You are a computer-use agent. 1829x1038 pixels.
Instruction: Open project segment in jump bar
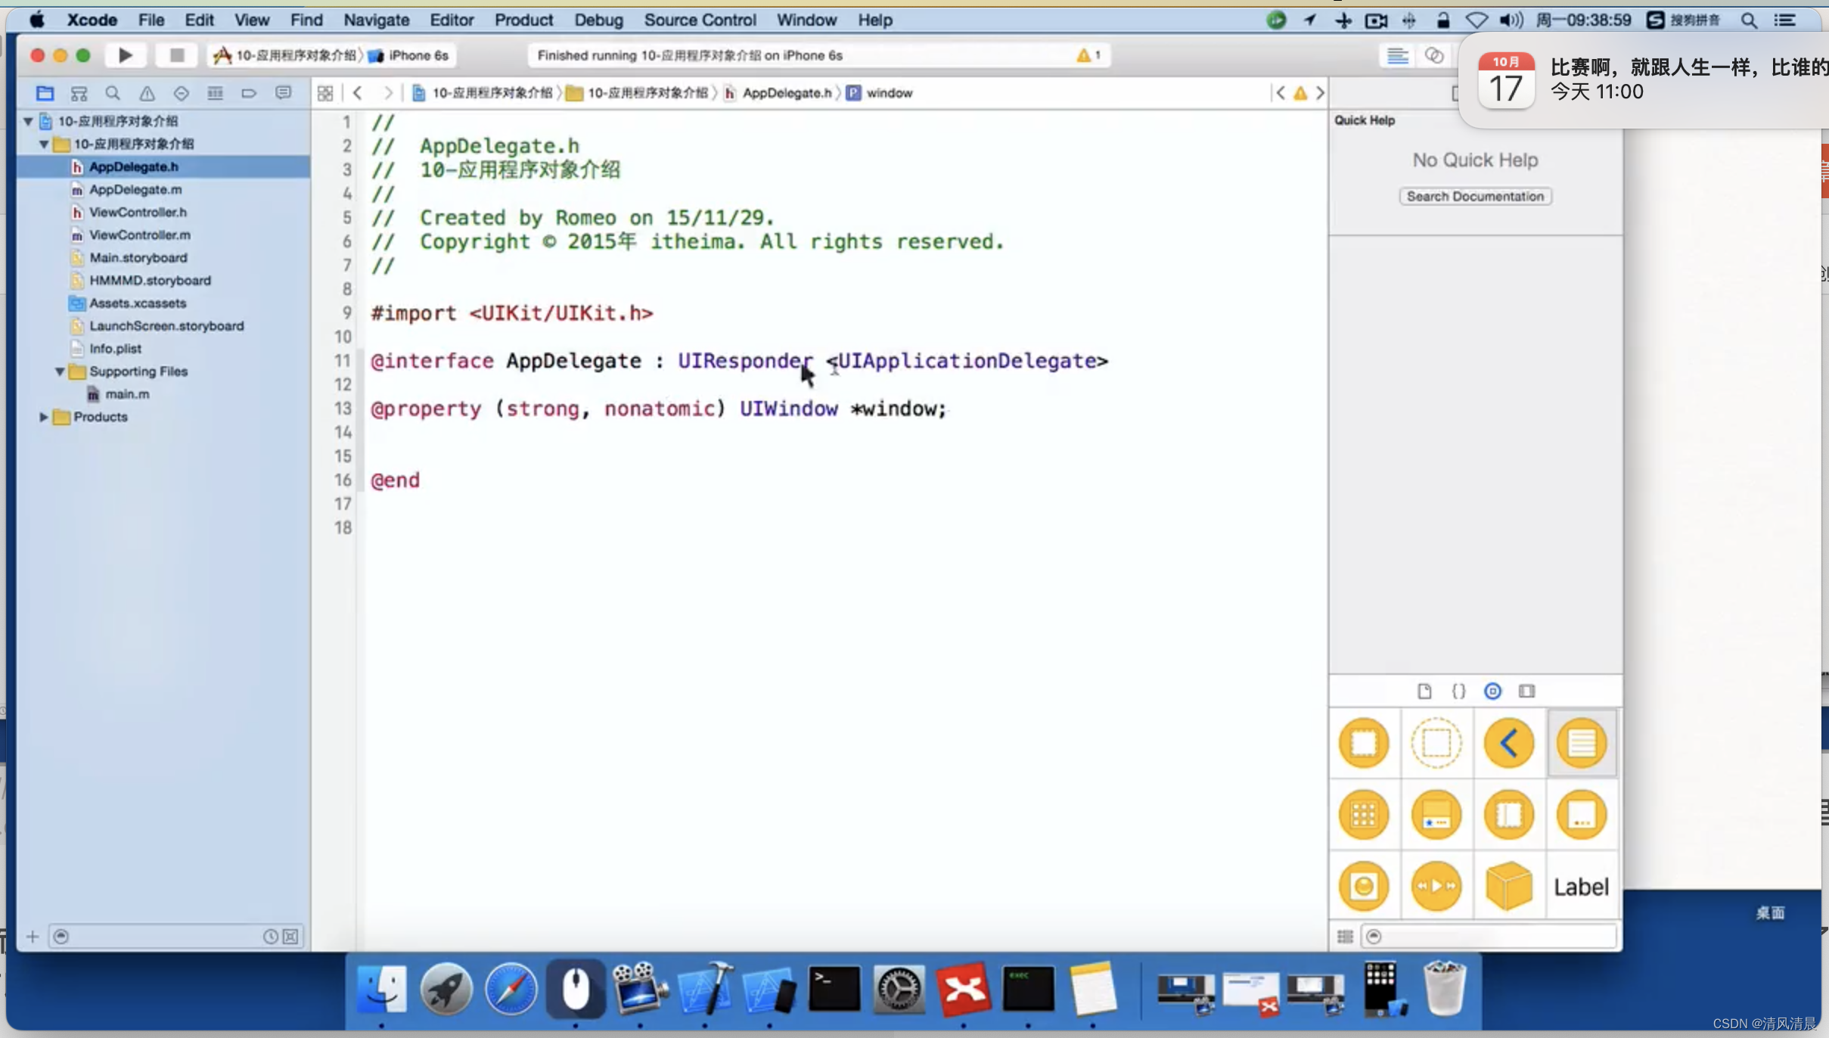pyautogui.click(x=482, y=93)
